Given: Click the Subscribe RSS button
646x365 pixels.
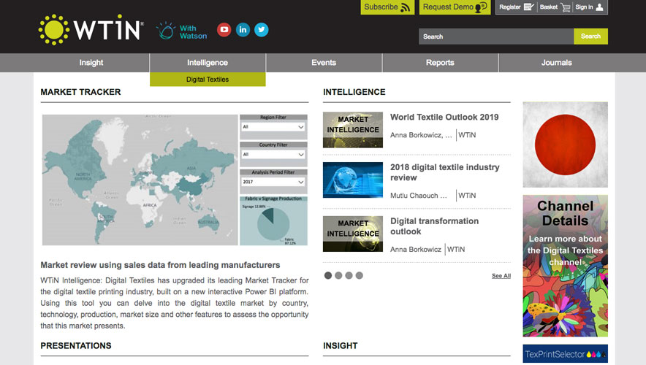Looking at the screenshot, I should [x=387, y=7].
